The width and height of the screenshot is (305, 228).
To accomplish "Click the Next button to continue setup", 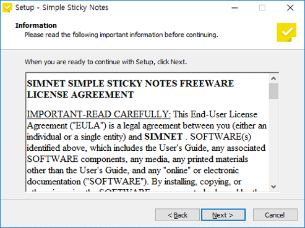I will point(223,215).
